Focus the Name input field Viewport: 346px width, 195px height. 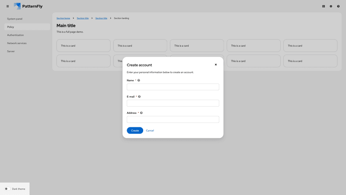(173, 87)
